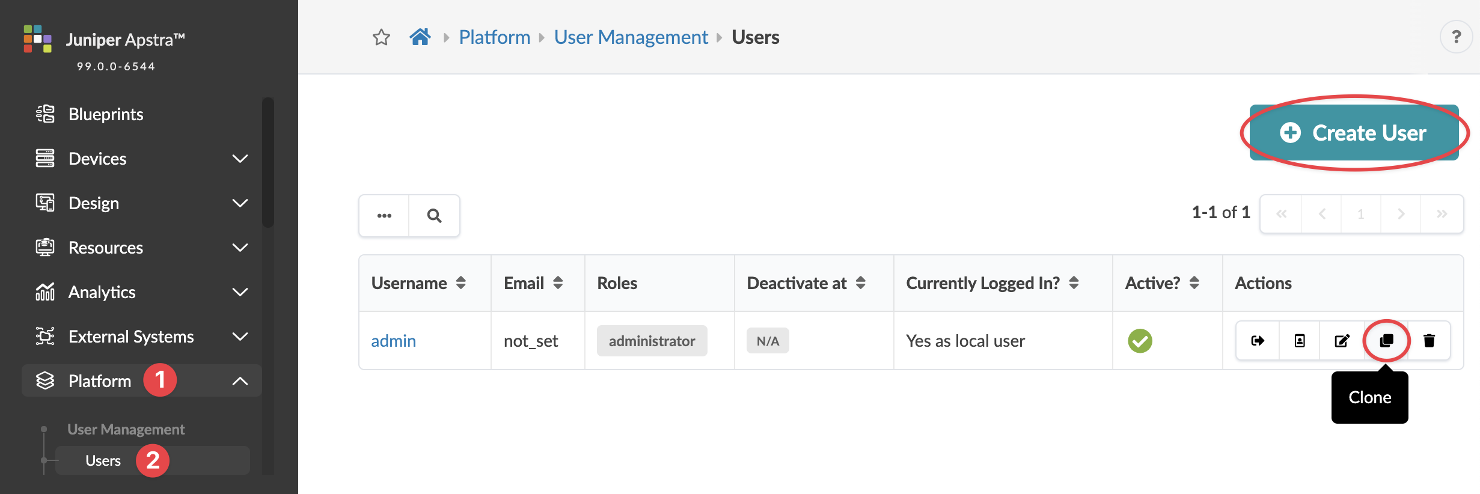
Task: Sort table by Username column
Action: 461,283
